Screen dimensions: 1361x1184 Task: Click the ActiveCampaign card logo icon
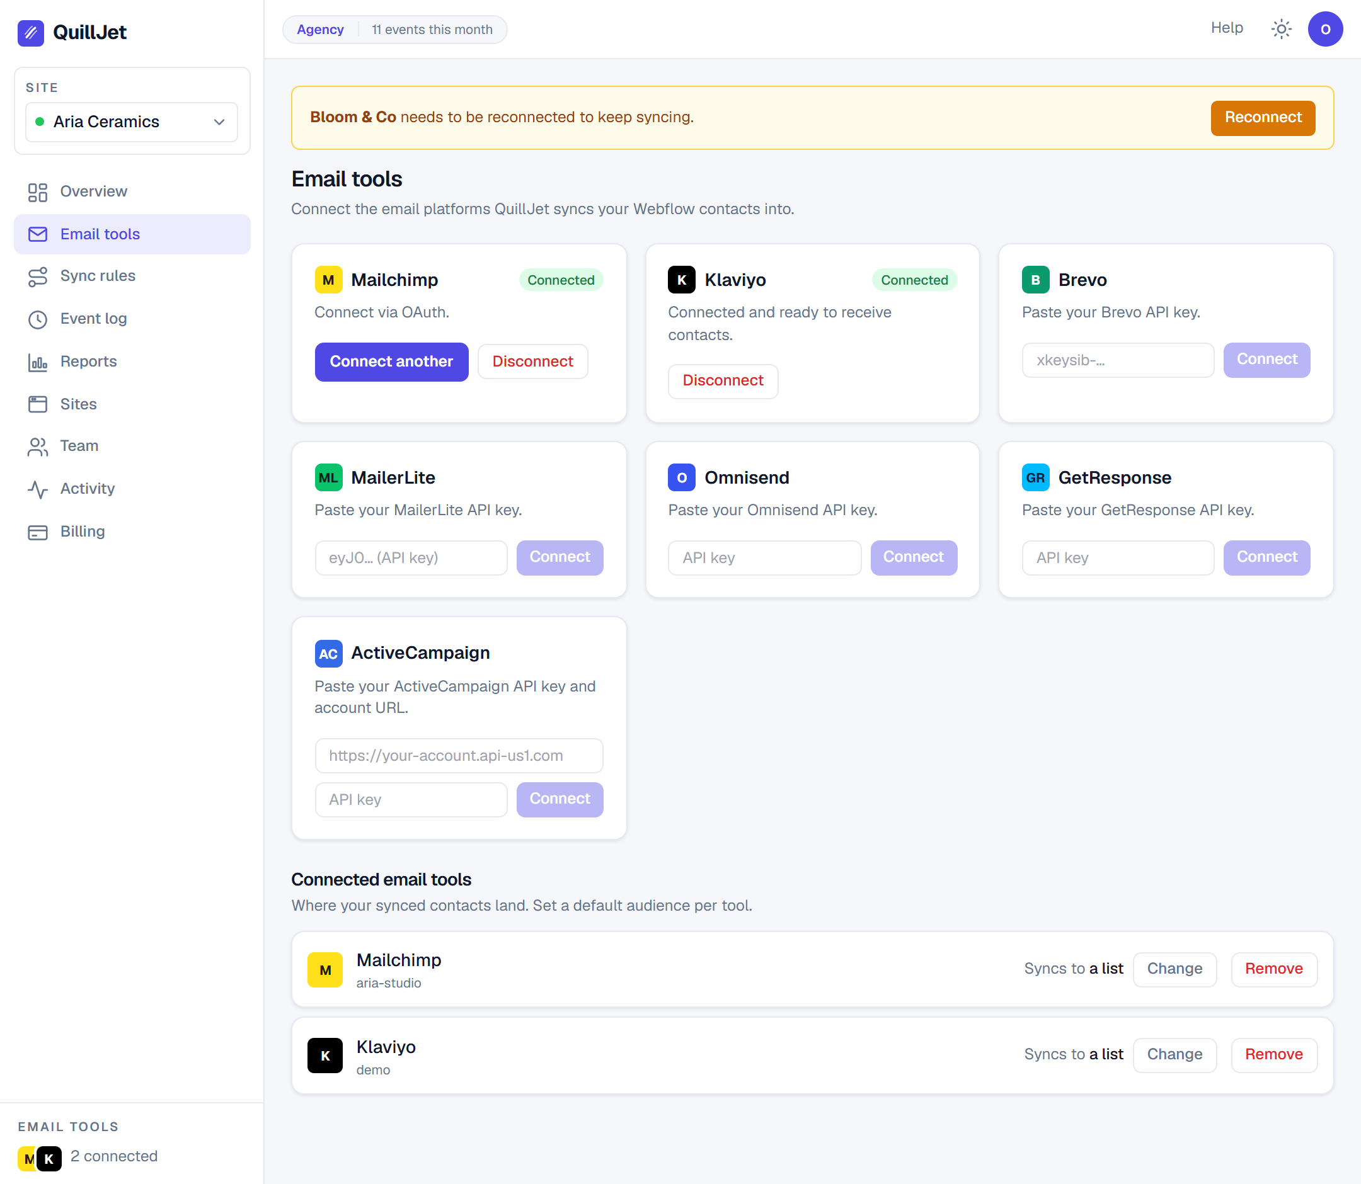(x=328, y=654)
